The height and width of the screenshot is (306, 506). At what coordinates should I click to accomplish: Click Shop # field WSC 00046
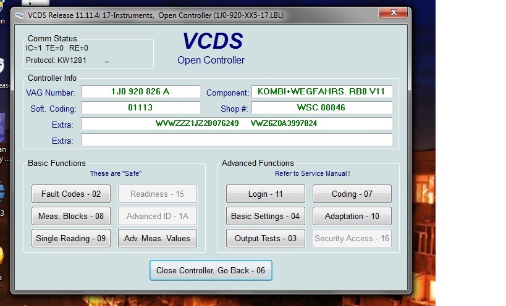[x=322, y=107]
